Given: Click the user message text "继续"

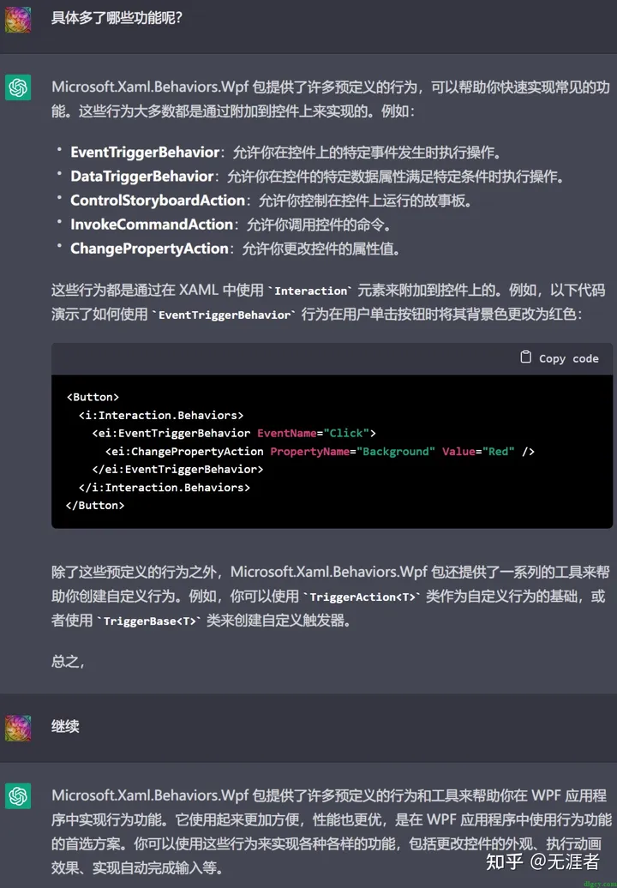Looking at the screenshot, I should click(65, 727).
